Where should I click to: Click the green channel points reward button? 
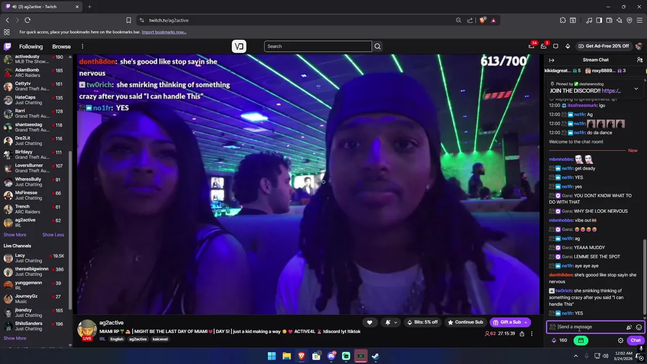coord(581,341)
